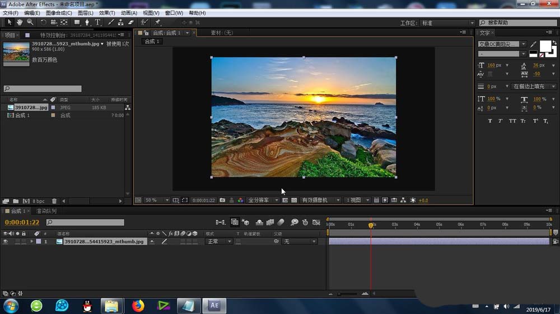The height and width of the screenshot is (314, 560).
Task: Create a new folder in the Project panel
Action: coord(16,201)
